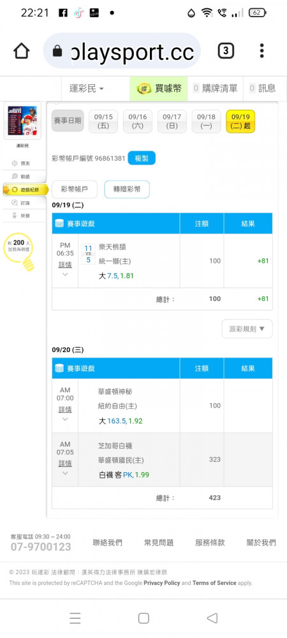Tap the 買噱幣 coin icon
287x638 pixels.
coord(143,88)
